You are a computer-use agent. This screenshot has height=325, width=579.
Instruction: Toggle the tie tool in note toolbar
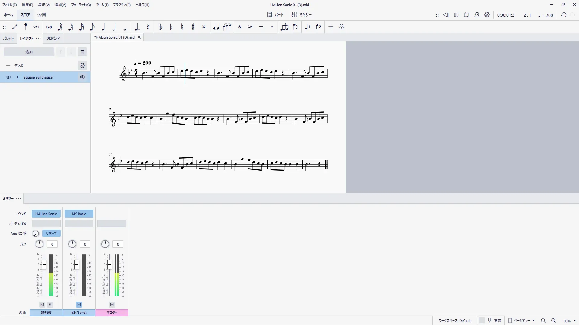coord(216,27)
